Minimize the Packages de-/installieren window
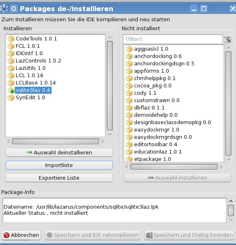This screenshot has height=245, width=236. (194, 9)
